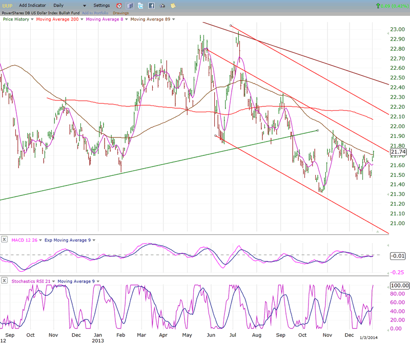This screenshot has width=410, height=343.
Task: Open the Settings menu
Action: click(101, 5)
